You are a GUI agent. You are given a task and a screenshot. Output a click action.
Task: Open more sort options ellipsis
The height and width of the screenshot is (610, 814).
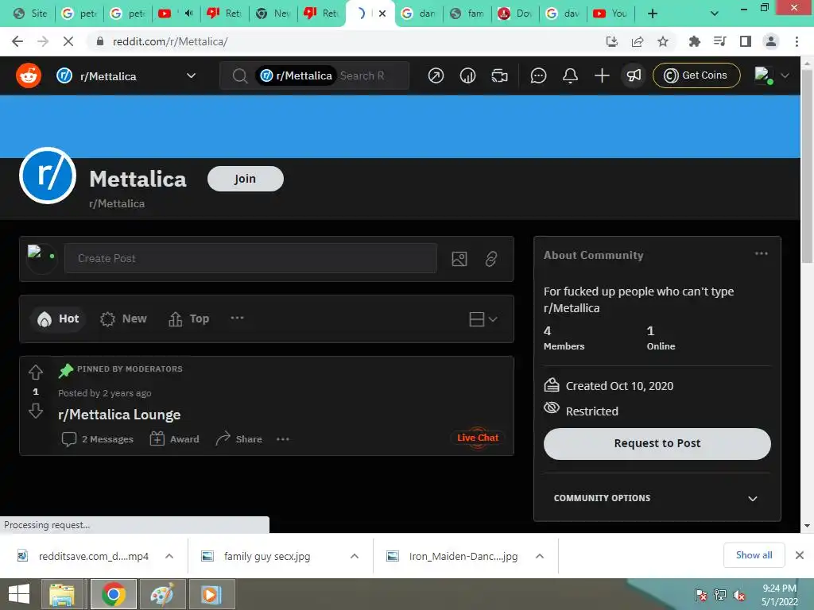click(x=237, y=318)
